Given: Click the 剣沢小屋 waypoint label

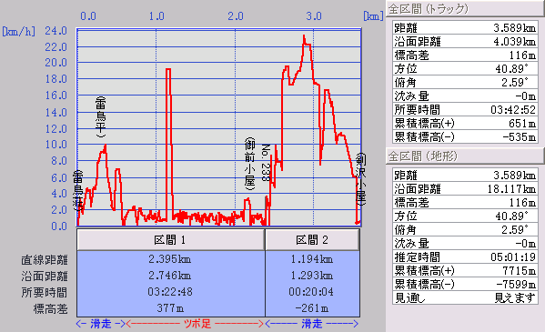Looking at the screenshot, I should [361, 178].
